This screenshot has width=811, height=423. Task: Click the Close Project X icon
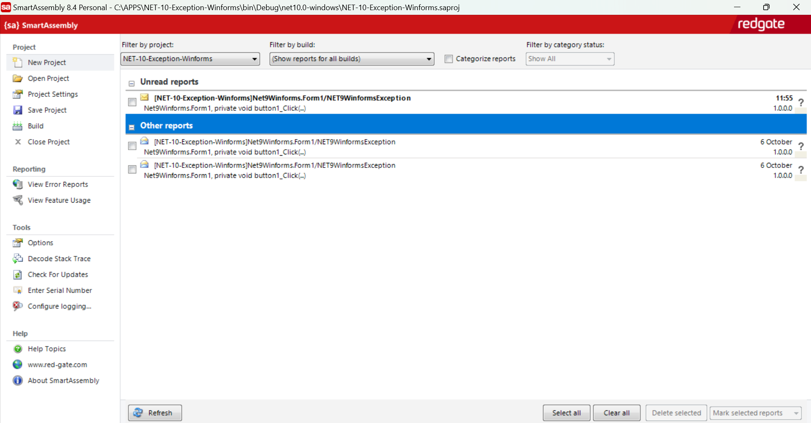coord(18,142)
